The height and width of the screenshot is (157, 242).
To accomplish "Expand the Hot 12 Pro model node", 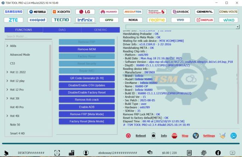I will pyautogui.click(x=7, y=90).
